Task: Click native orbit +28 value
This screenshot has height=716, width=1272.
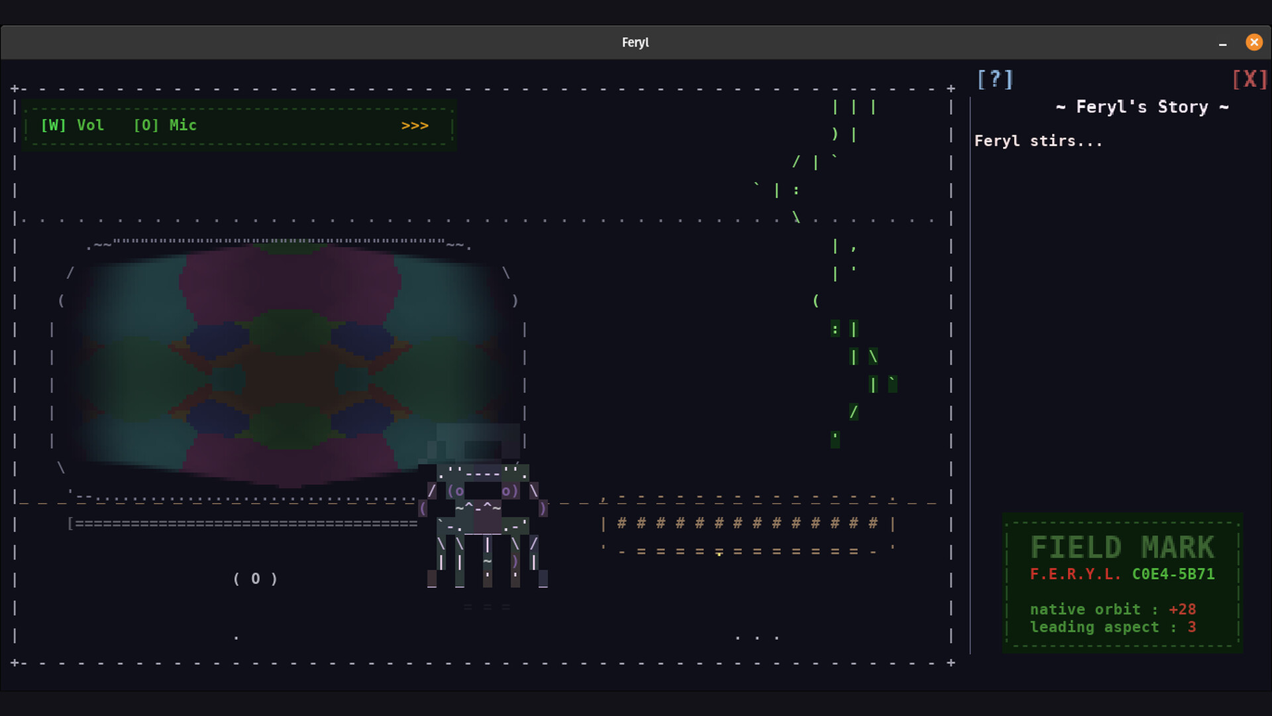Action: (x=1182, y=609)
